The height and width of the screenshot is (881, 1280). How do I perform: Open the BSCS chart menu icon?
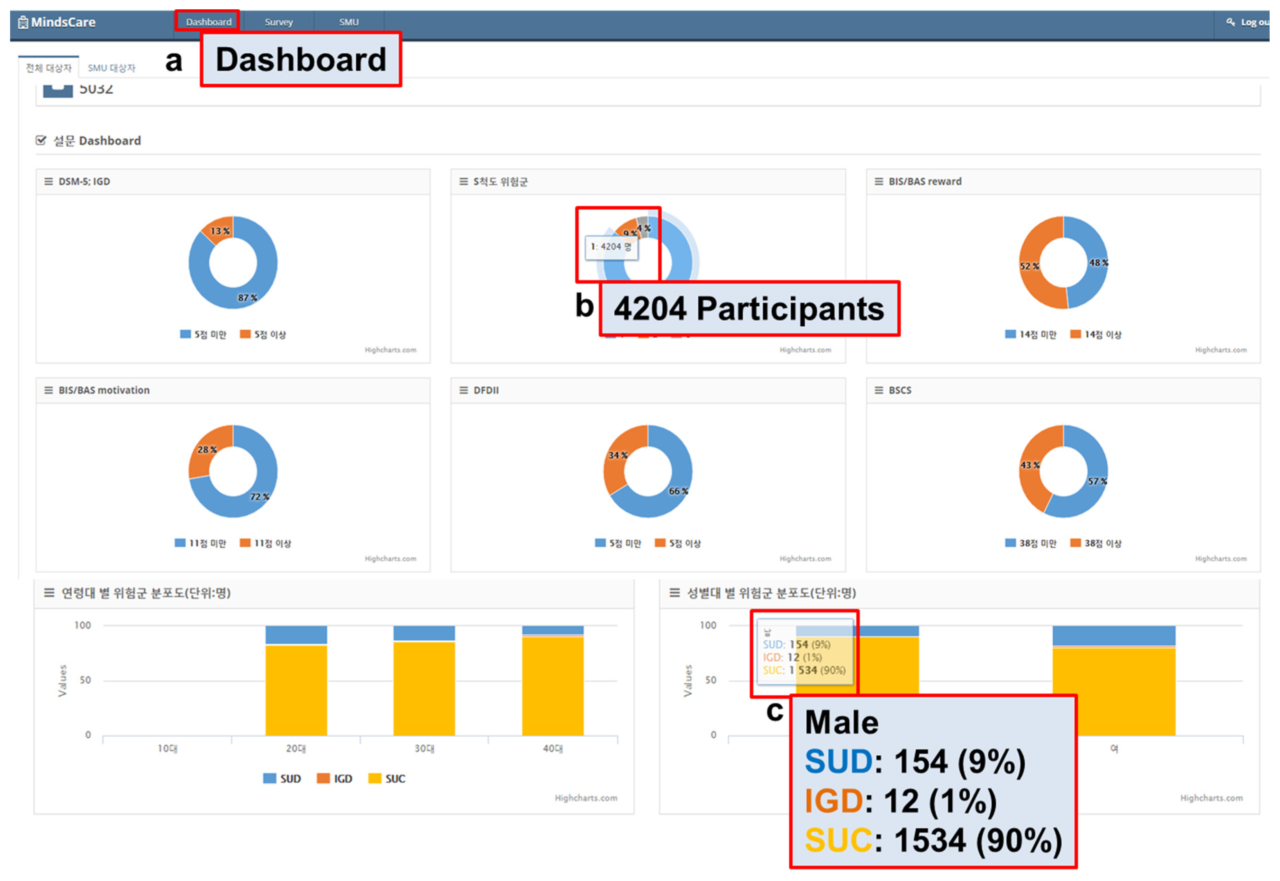coord(879,390)
